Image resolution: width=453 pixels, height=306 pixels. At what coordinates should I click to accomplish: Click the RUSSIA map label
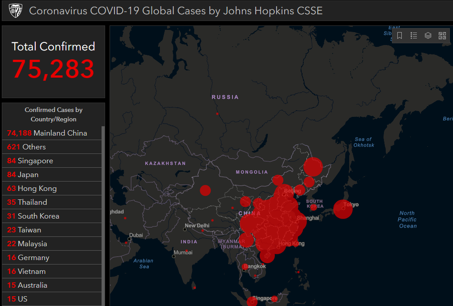coord(225,97)
